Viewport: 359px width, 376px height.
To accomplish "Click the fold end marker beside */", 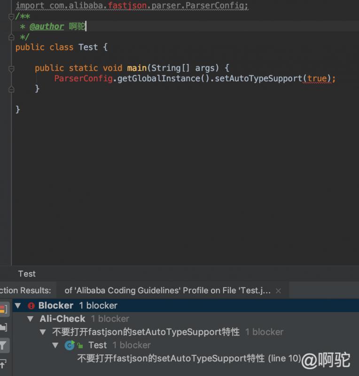I will (x=11, y=37).
